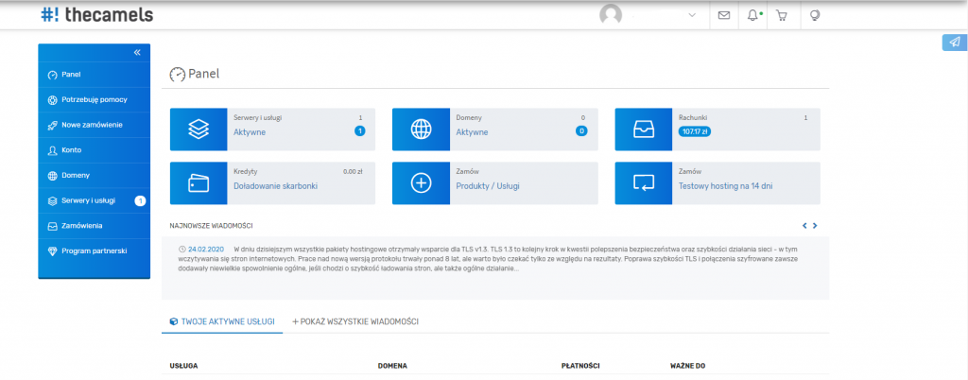This screenshot has width=968, height=380.
Task: Open the user avatar profile picture
Action: point(611,15)
